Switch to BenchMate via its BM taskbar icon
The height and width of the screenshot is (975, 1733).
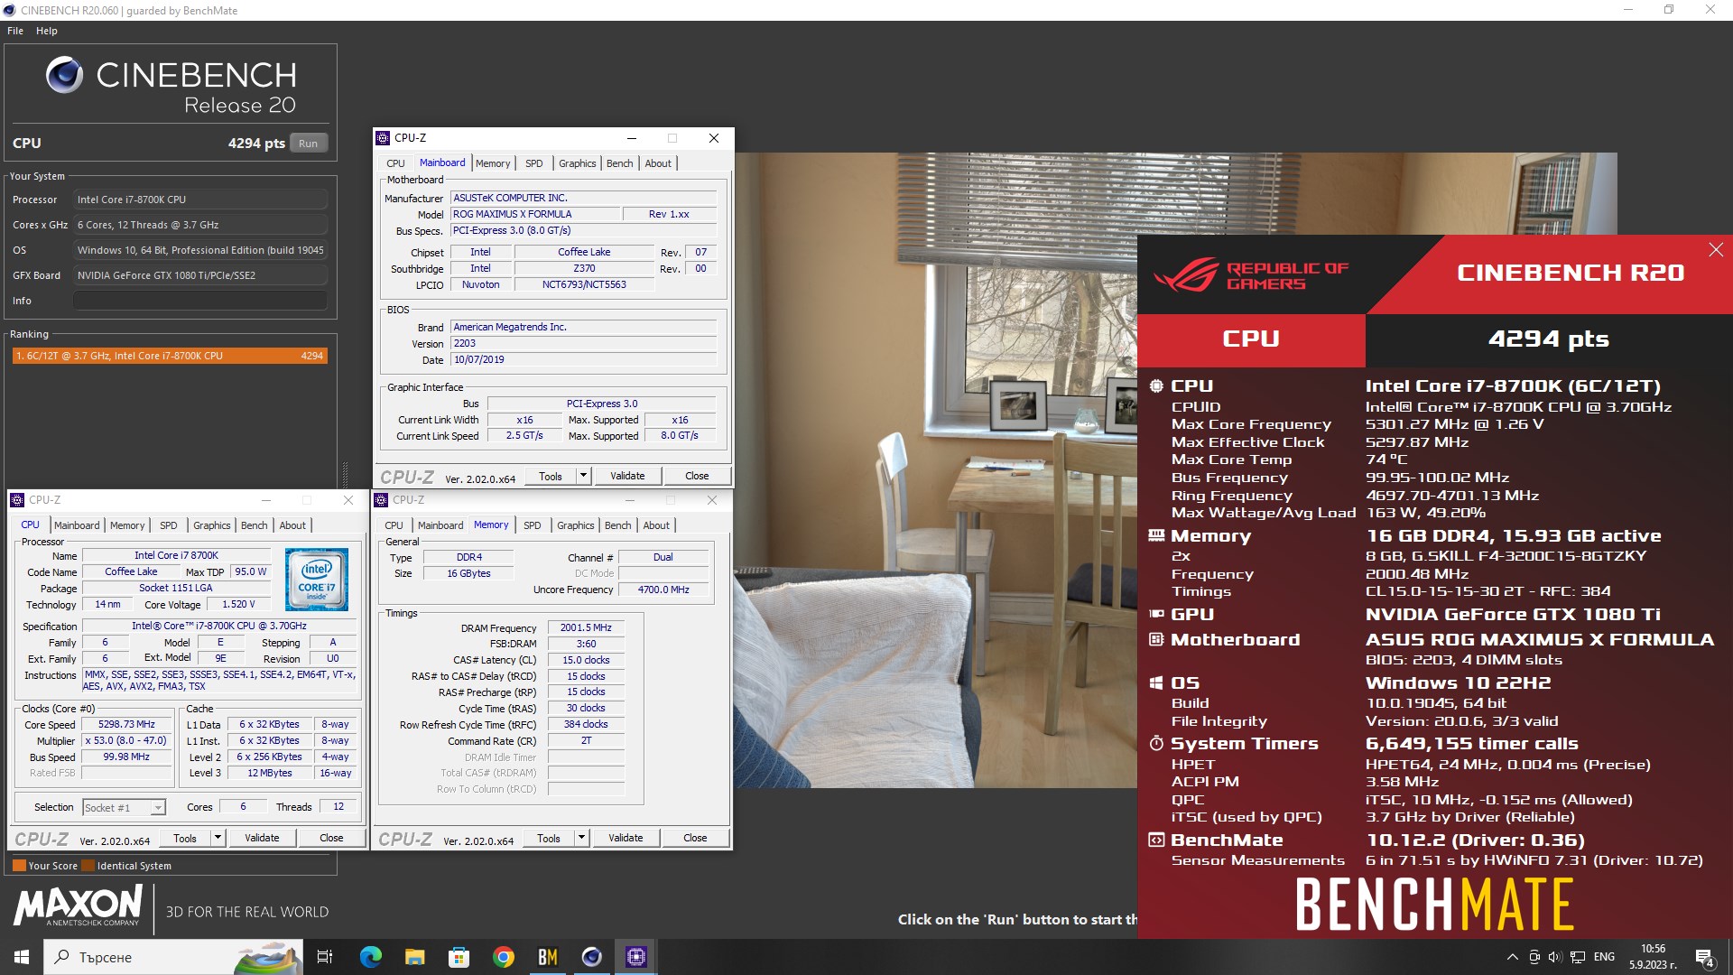[547, 957]
